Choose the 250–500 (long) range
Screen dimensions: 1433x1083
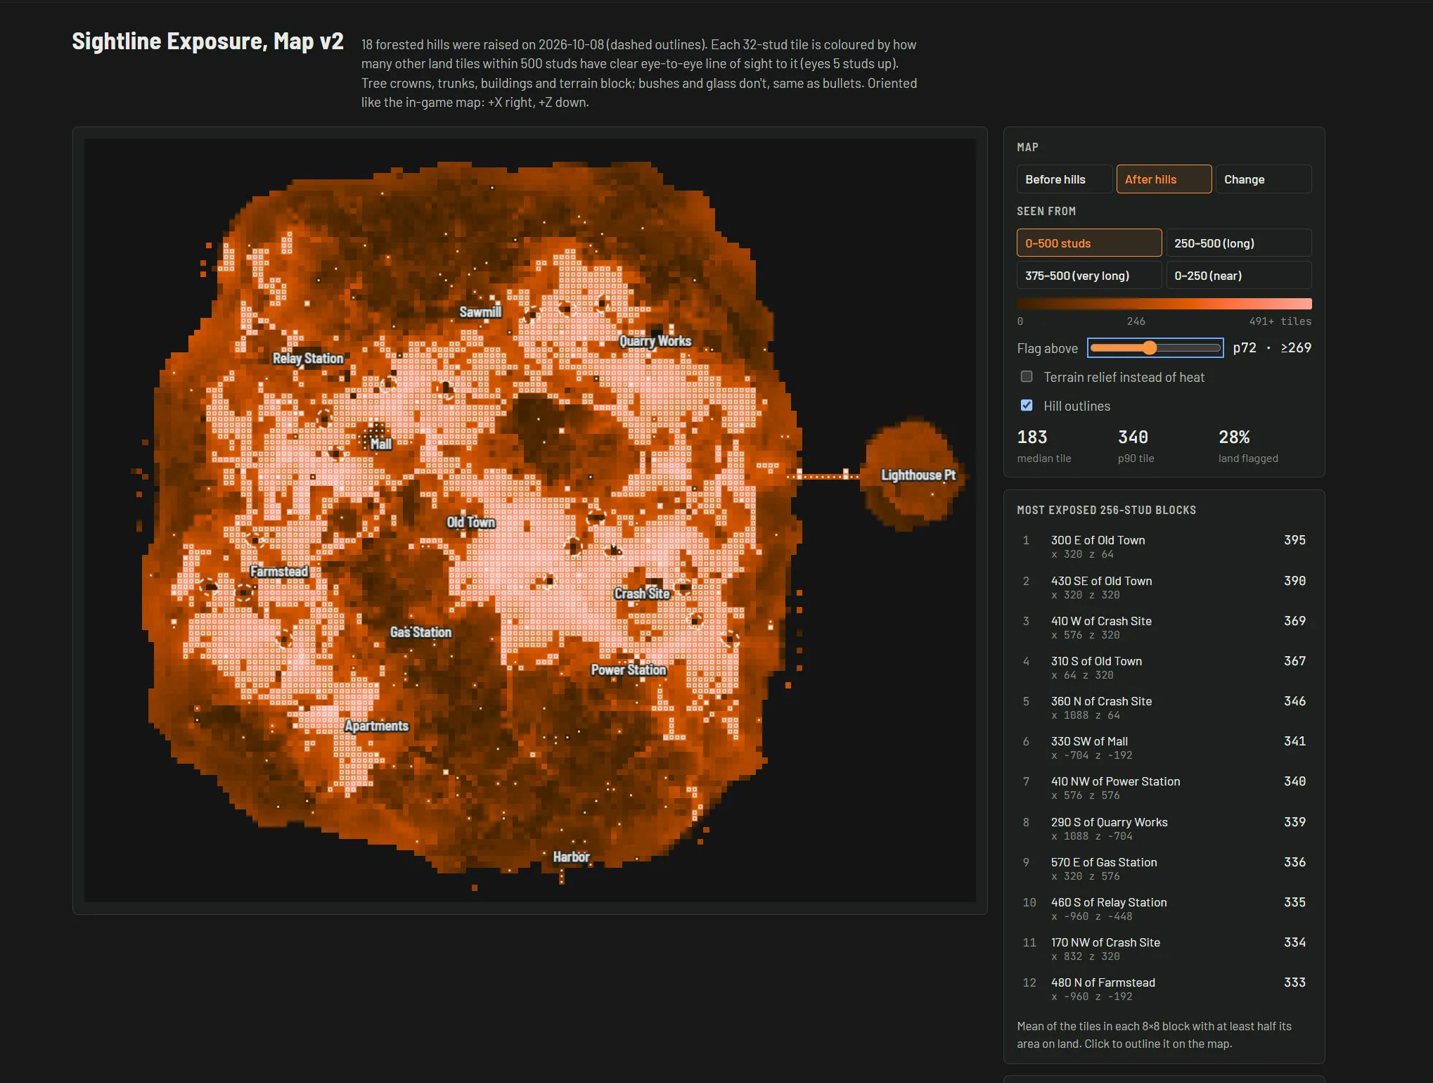coord(1239,243)
